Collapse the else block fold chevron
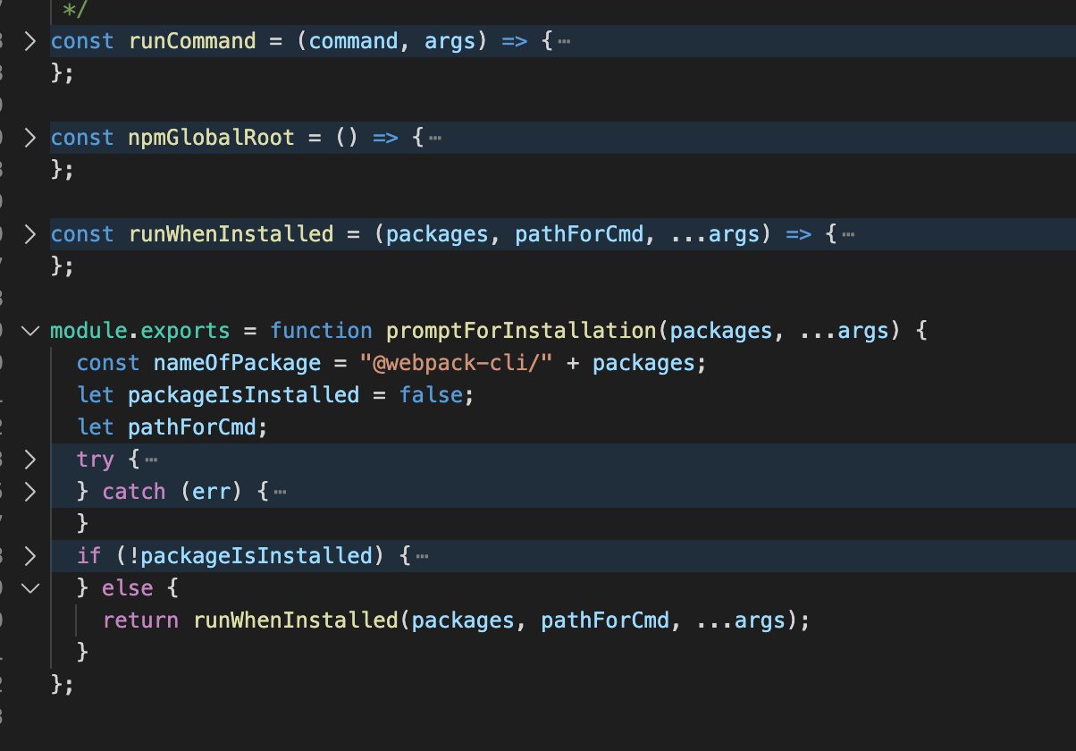The image size is (1076, 751). [x=29, y=588]
